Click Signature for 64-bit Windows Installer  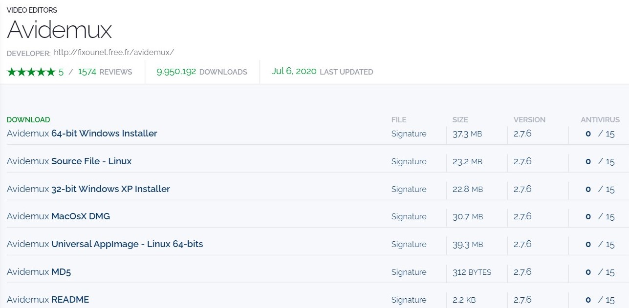(409, 134)
